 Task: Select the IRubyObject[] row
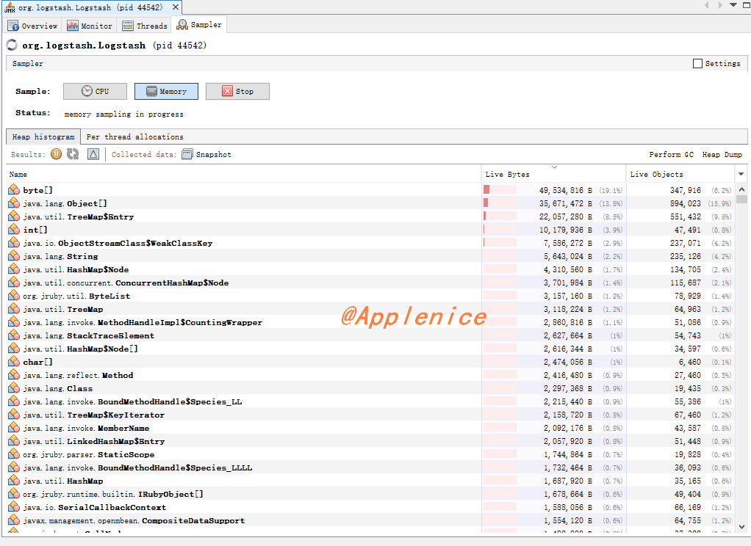[x=370, y=494]
